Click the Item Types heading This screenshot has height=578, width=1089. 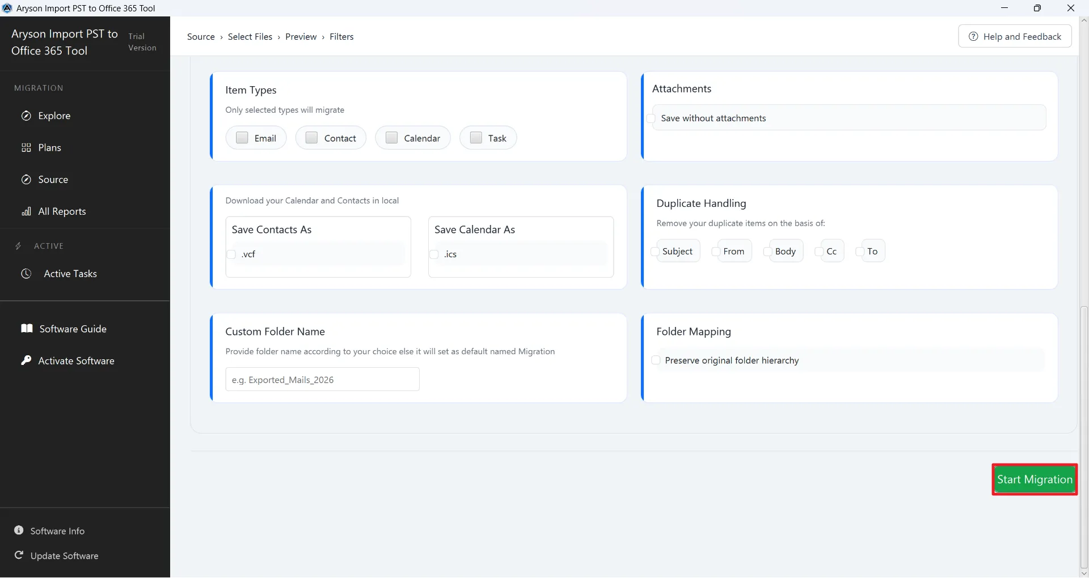click(251, 90)
